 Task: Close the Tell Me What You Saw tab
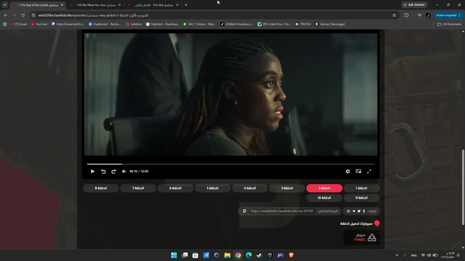pyautogui.click(x=120, y=5)
